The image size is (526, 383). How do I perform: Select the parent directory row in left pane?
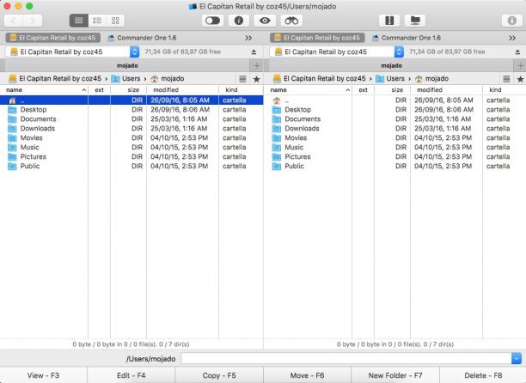[x=131, y=100]
